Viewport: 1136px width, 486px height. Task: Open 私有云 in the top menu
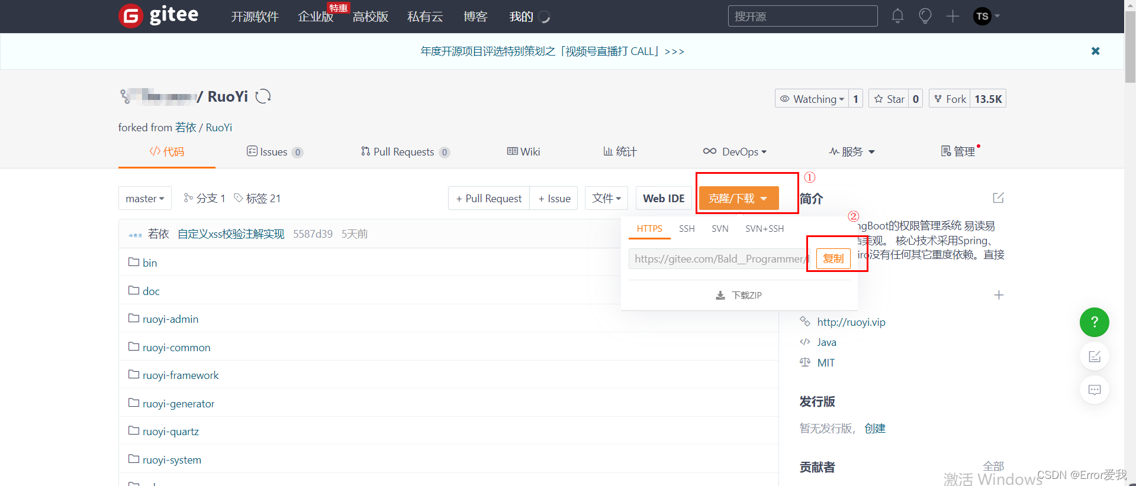[425, 17]
